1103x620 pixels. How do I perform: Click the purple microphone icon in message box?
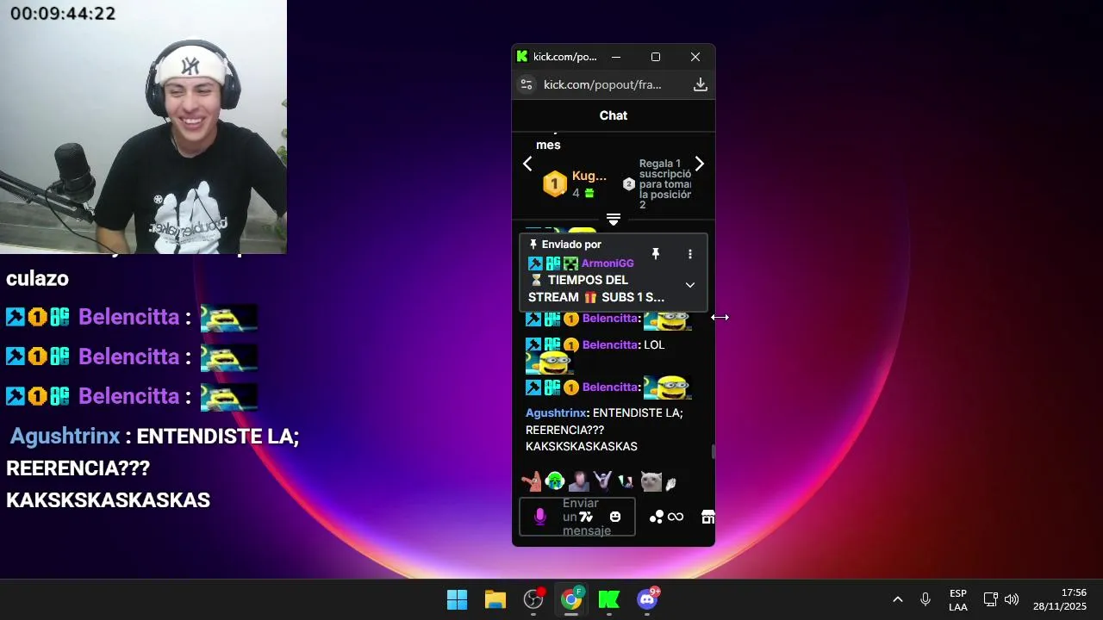(x=540, y=517)
